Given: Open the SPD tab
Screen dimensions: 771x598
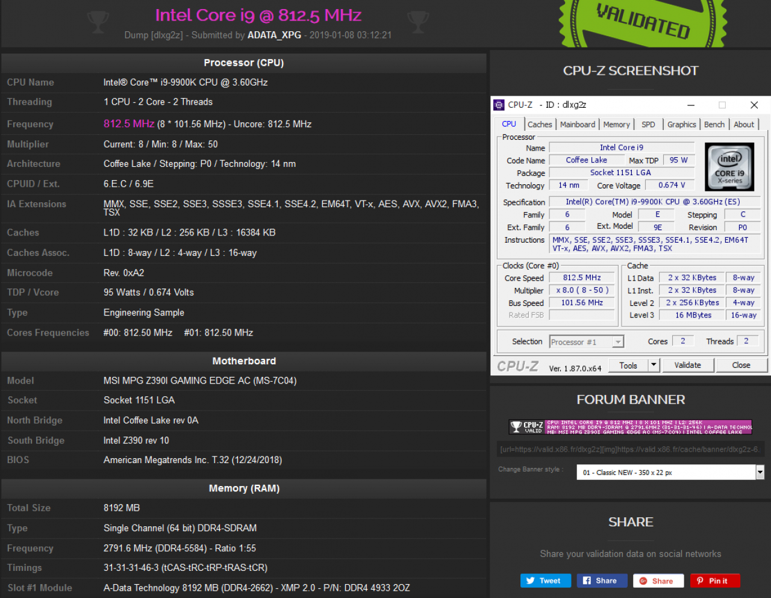Looking at the screenshot, I should (648, 125).
